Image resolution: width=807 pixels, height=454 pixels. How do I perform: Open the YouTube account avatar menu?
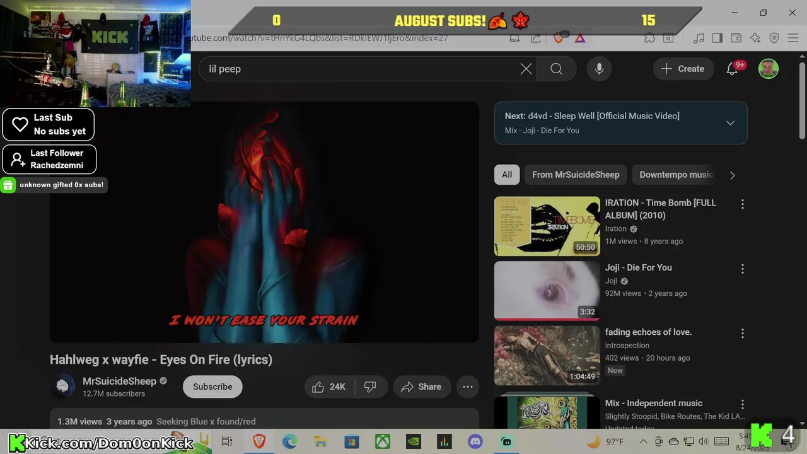click(768, 69)
